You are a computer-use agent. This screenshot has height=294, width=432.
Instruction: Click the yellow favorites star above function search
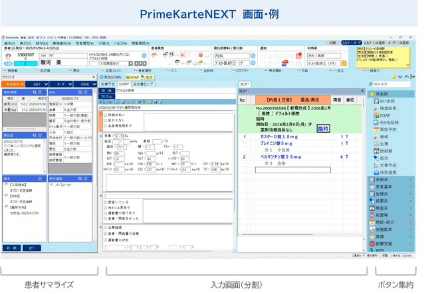(x=394, y=77)
